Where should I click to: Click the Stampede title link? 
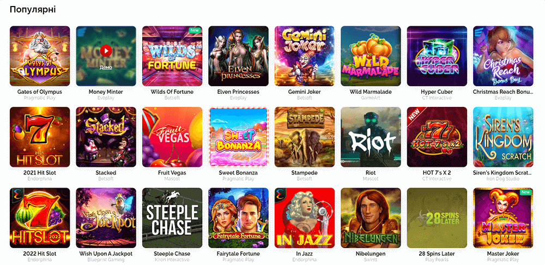click(x=305, y=173)
